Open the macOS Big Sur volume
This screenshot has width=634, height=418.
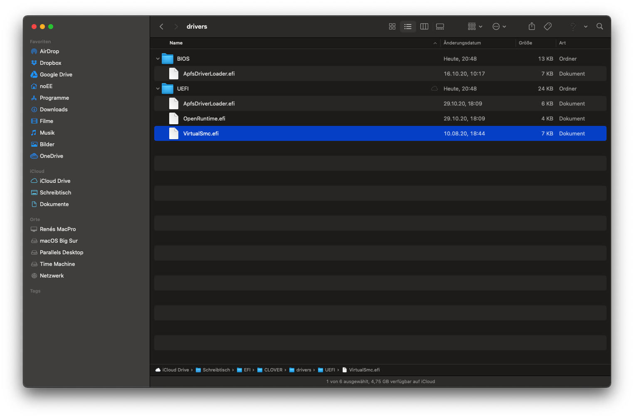pyautogui.click(x=59, y=241)
